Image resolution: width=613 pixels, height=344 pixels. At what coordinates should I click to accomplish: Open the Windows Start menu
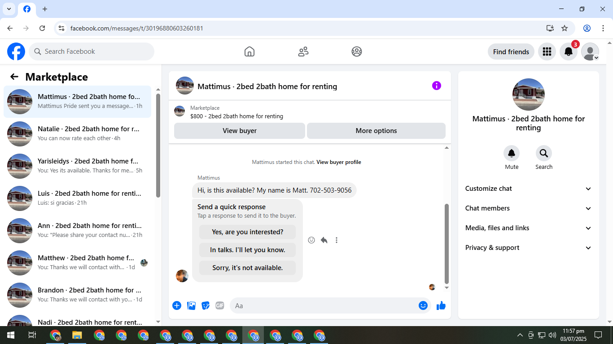click(10, 335)
